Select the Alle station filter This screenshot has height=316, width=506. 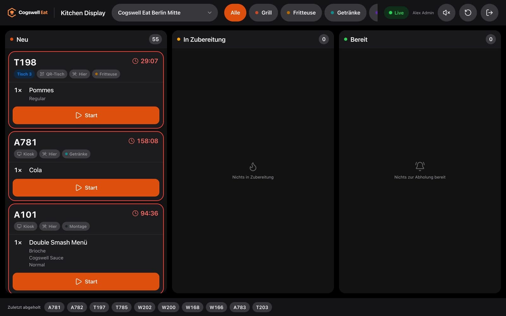pos(235,13)
